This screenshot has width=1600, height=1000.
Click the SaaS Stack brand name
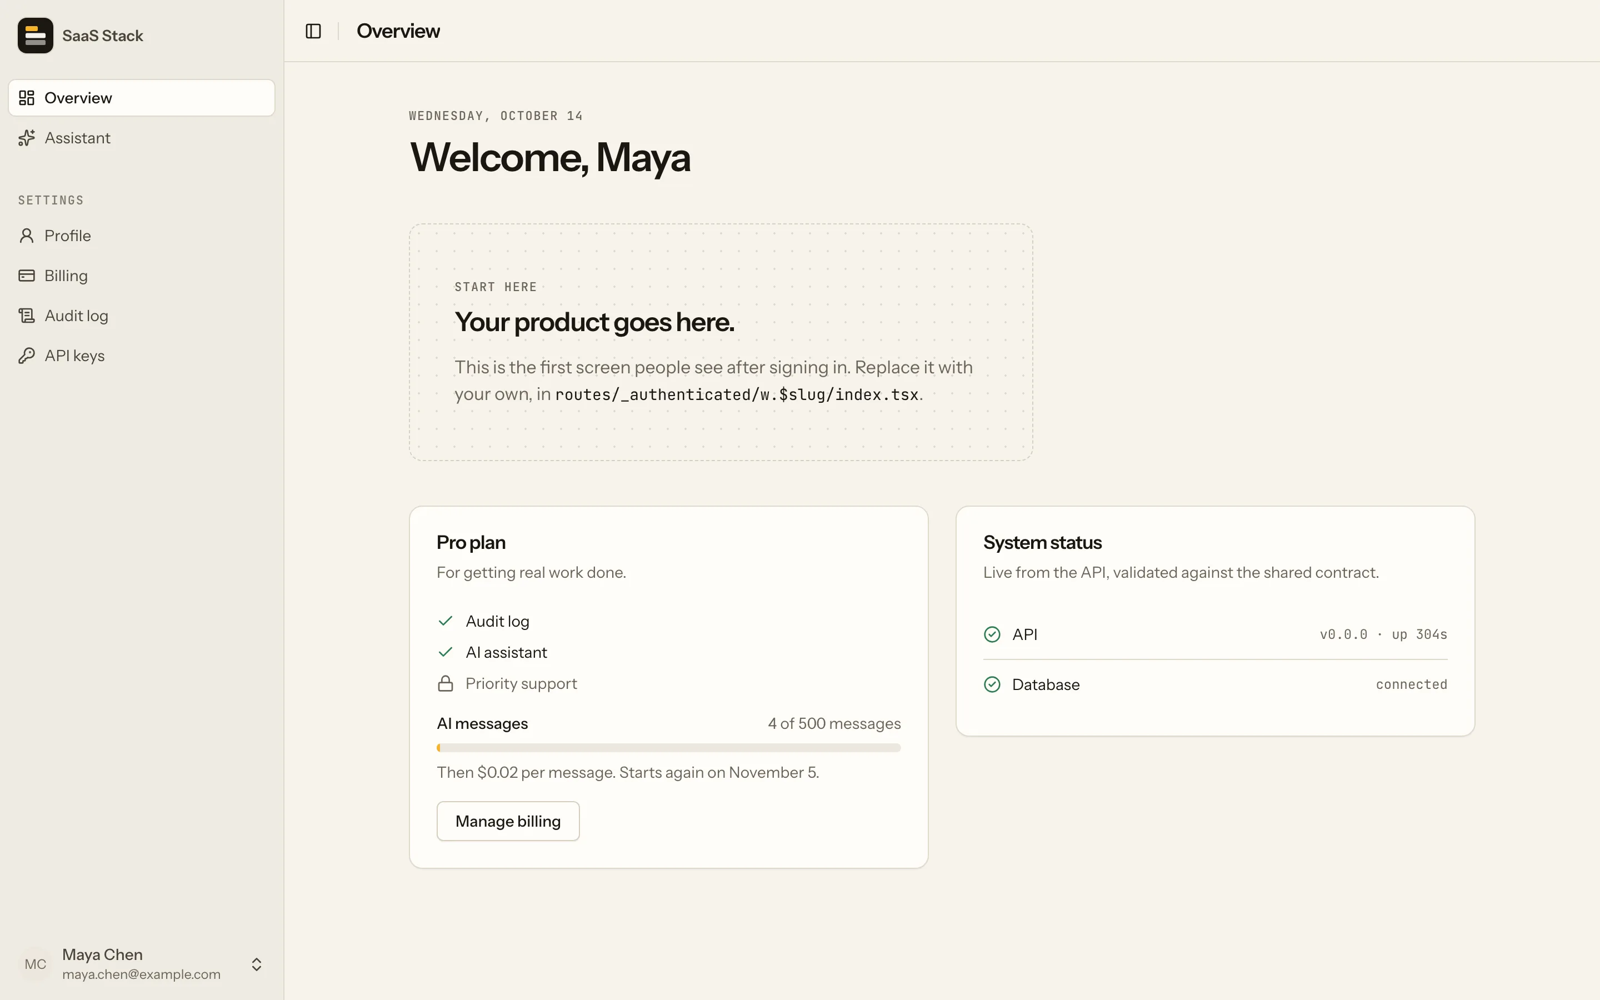(x=102, y=36)
